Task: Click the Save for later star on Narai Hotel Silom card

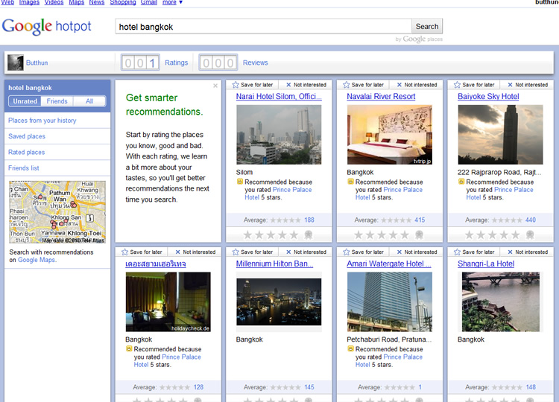Action: pyautogui.click(x=236, y=85)
